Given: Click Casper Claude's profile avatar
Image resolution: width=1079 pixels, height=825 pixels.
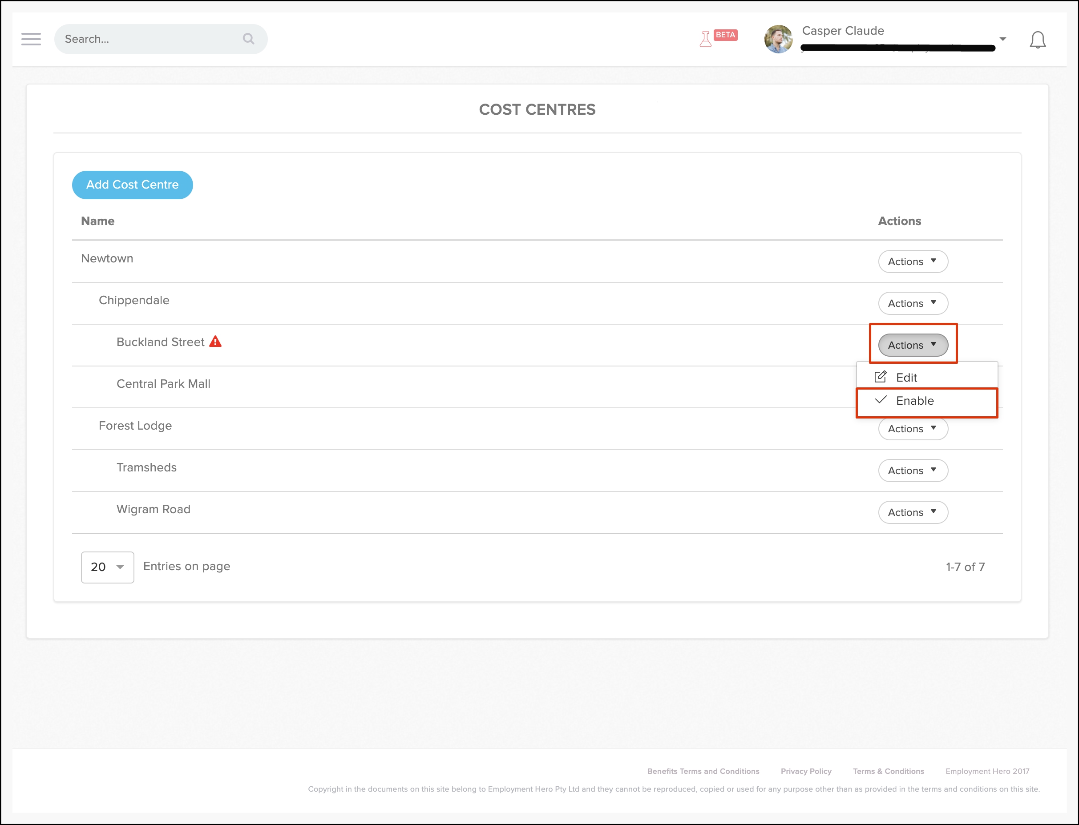Looking at the screenshot, I should (778, 39).
